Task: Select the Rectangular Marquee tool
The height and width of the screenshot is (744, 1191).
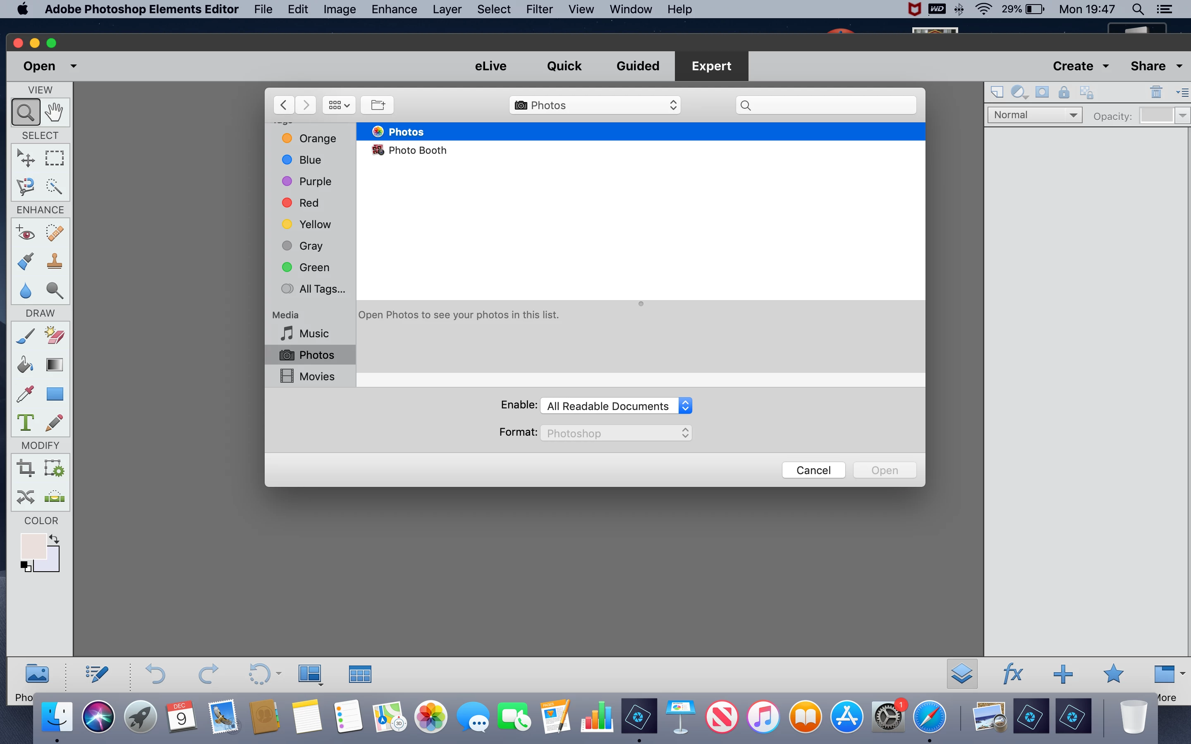Action: pyautogui.click(x=54, y=158)
